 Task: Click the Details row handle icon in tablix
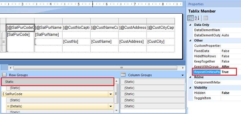pos(4,42)
